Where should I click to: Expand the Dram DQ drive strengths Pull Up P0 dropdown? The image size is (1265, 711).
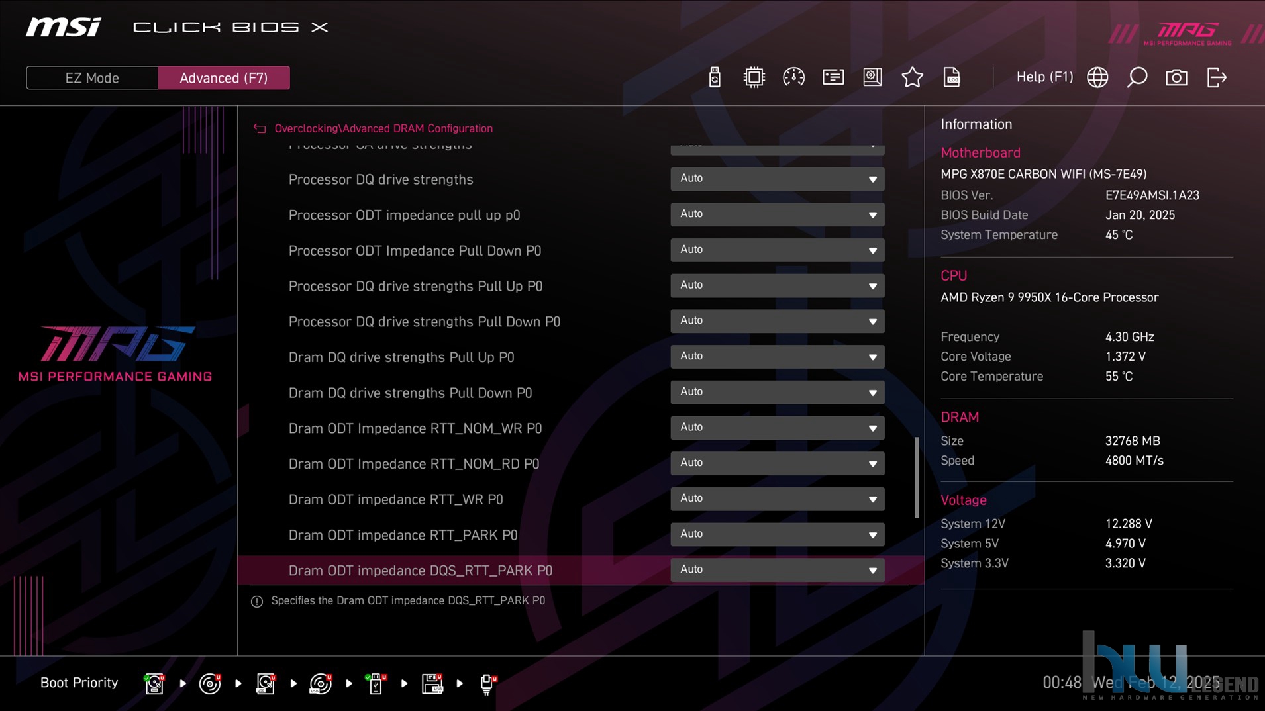coord(777,357)
